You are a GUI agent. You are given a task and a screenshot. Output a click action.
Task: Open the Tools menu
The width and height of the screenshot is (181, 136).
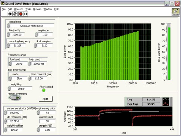pos(28,9)
